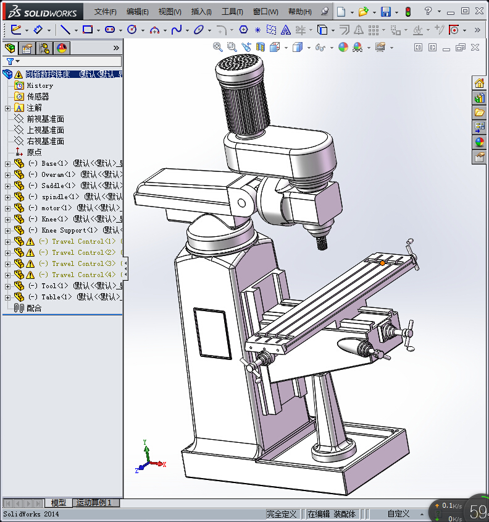The image size is (489, 522).
Task: Expand the Saddle<1> component
Action: coord(7,186)
